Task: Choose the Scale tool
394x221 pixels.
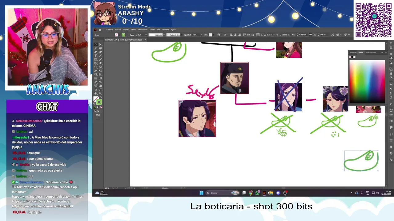Action: click(100, 68)
